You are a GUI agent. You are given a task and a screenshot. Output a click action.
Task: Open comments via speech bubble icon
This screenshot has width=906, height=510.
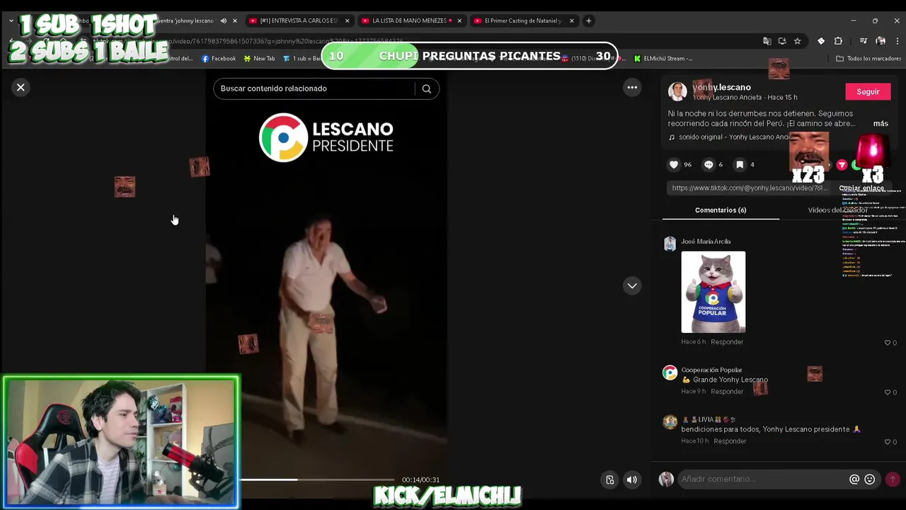709,164
